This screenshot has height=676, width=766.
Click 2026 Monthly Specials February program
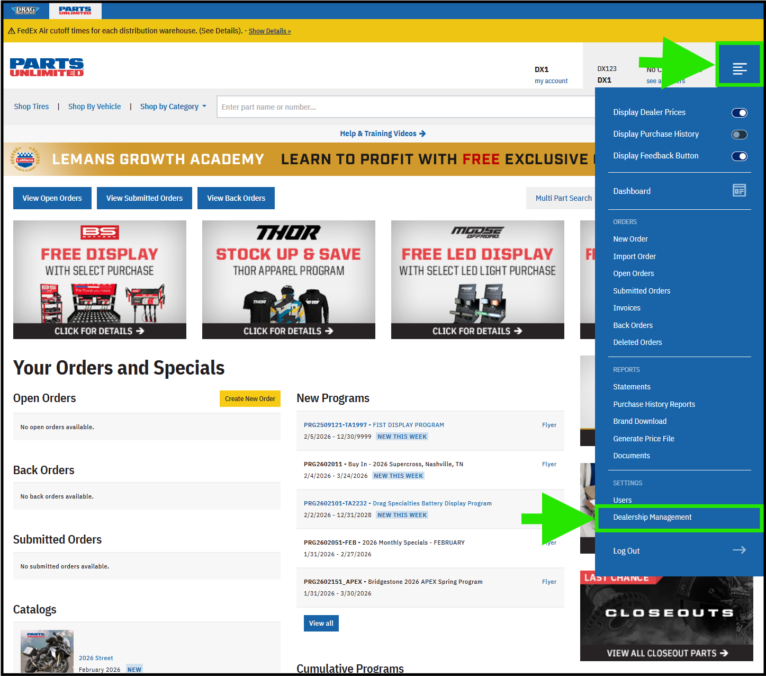pos(384,542)
